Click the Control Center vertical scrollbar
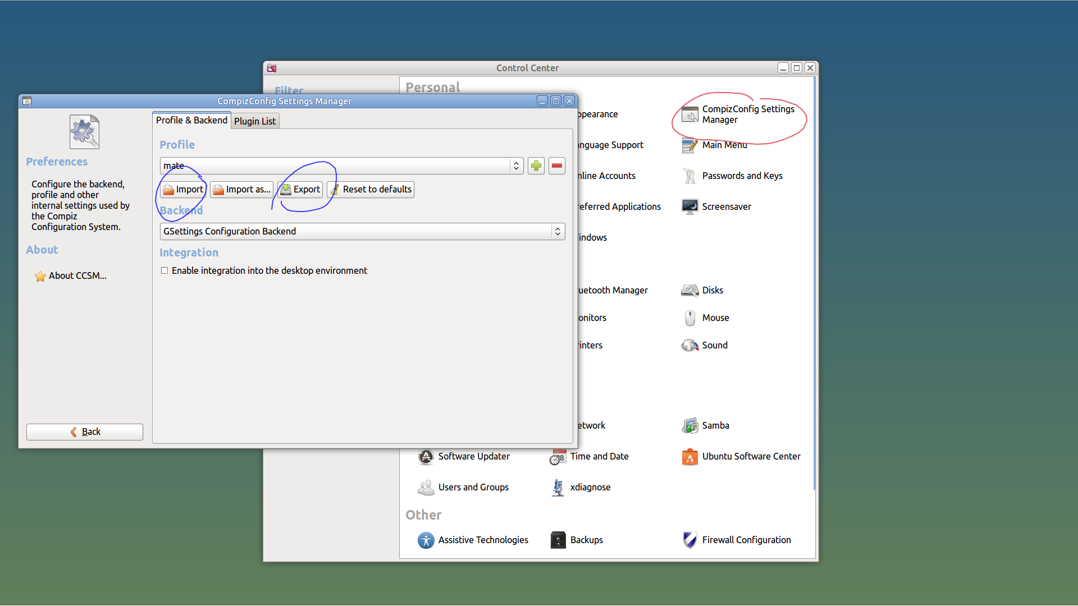 click(x=814, y=283)
